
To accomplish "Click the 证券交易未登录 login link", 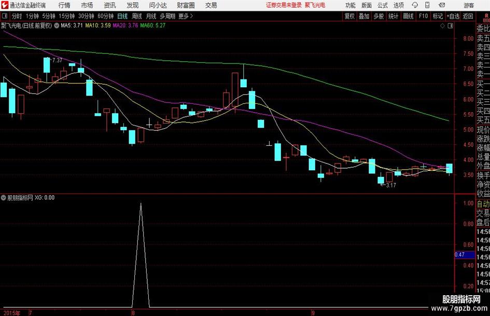I will pyautogui.click(x=284, y=5).
